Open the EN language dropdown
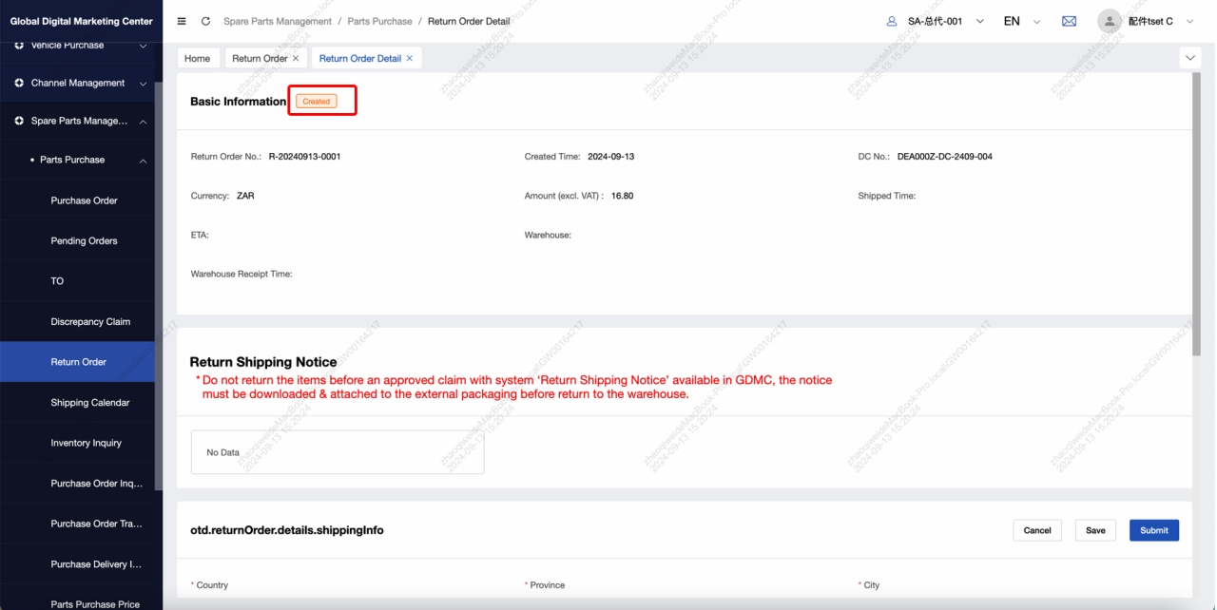 tap(1036, 21)
